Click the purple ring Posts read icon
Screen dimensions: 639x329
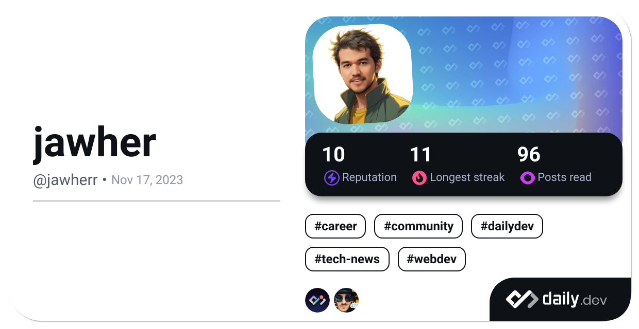(527, 178)
